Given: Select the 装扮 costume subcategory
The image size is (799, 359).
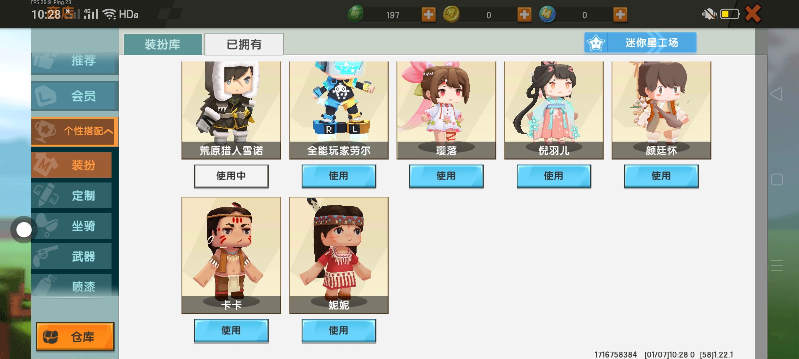Looking at the screenshot, I should (x=72, y=165).
